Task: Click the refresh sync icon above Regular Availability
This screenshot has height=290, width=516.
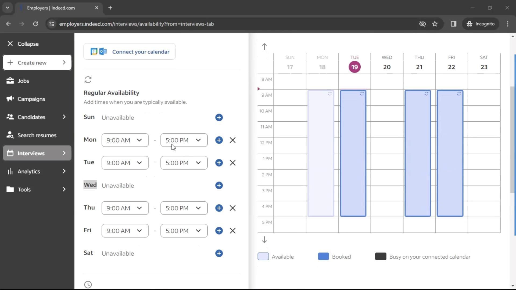Action: point(88,80)
